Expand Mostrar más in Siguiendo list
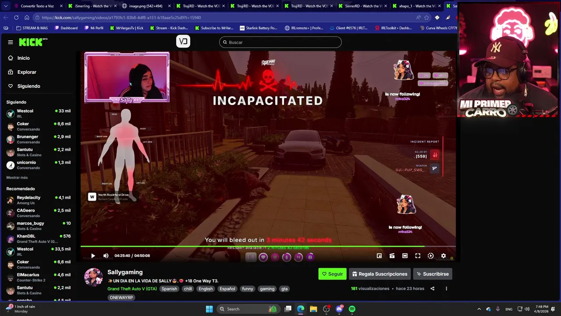Viewport: 561px width, 316px height. [x=17, y=178]
